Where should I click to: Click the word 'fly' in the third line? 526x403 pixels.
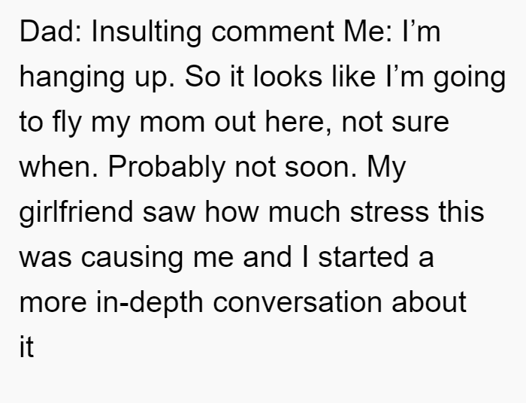[67, 123]
